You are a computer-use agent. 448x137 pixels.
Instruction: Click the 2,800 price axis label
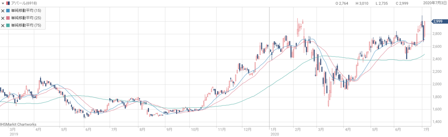point(437,34)
